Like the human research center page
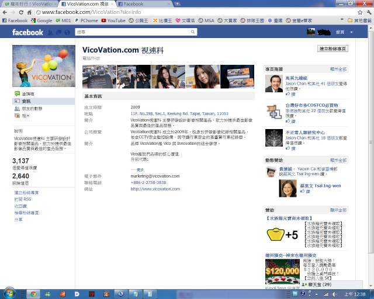This screenshot has height=299, width=374. [x=290, y=148]
